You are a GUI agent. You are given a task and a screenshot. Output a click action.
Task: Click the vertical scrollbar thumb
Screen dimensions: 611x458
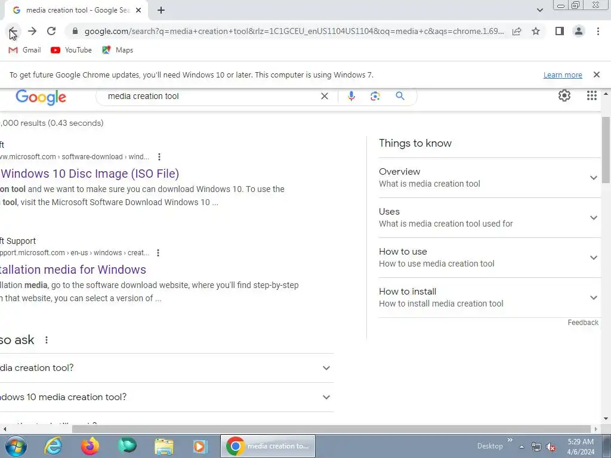pos(606,150)
